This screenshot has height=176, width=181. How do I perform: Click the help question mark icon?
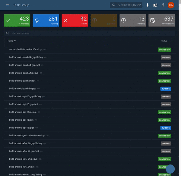(x=163, y=5)
